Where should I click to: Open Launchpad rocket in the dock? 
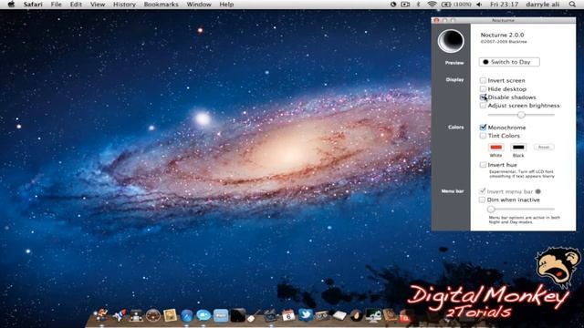click(120, 315)
